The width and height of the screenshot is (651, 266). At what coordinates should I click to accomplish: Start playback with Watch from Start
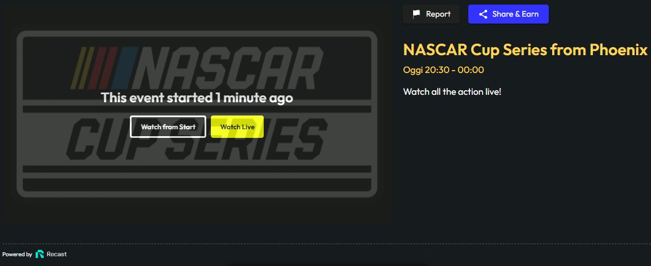(168, 126)
